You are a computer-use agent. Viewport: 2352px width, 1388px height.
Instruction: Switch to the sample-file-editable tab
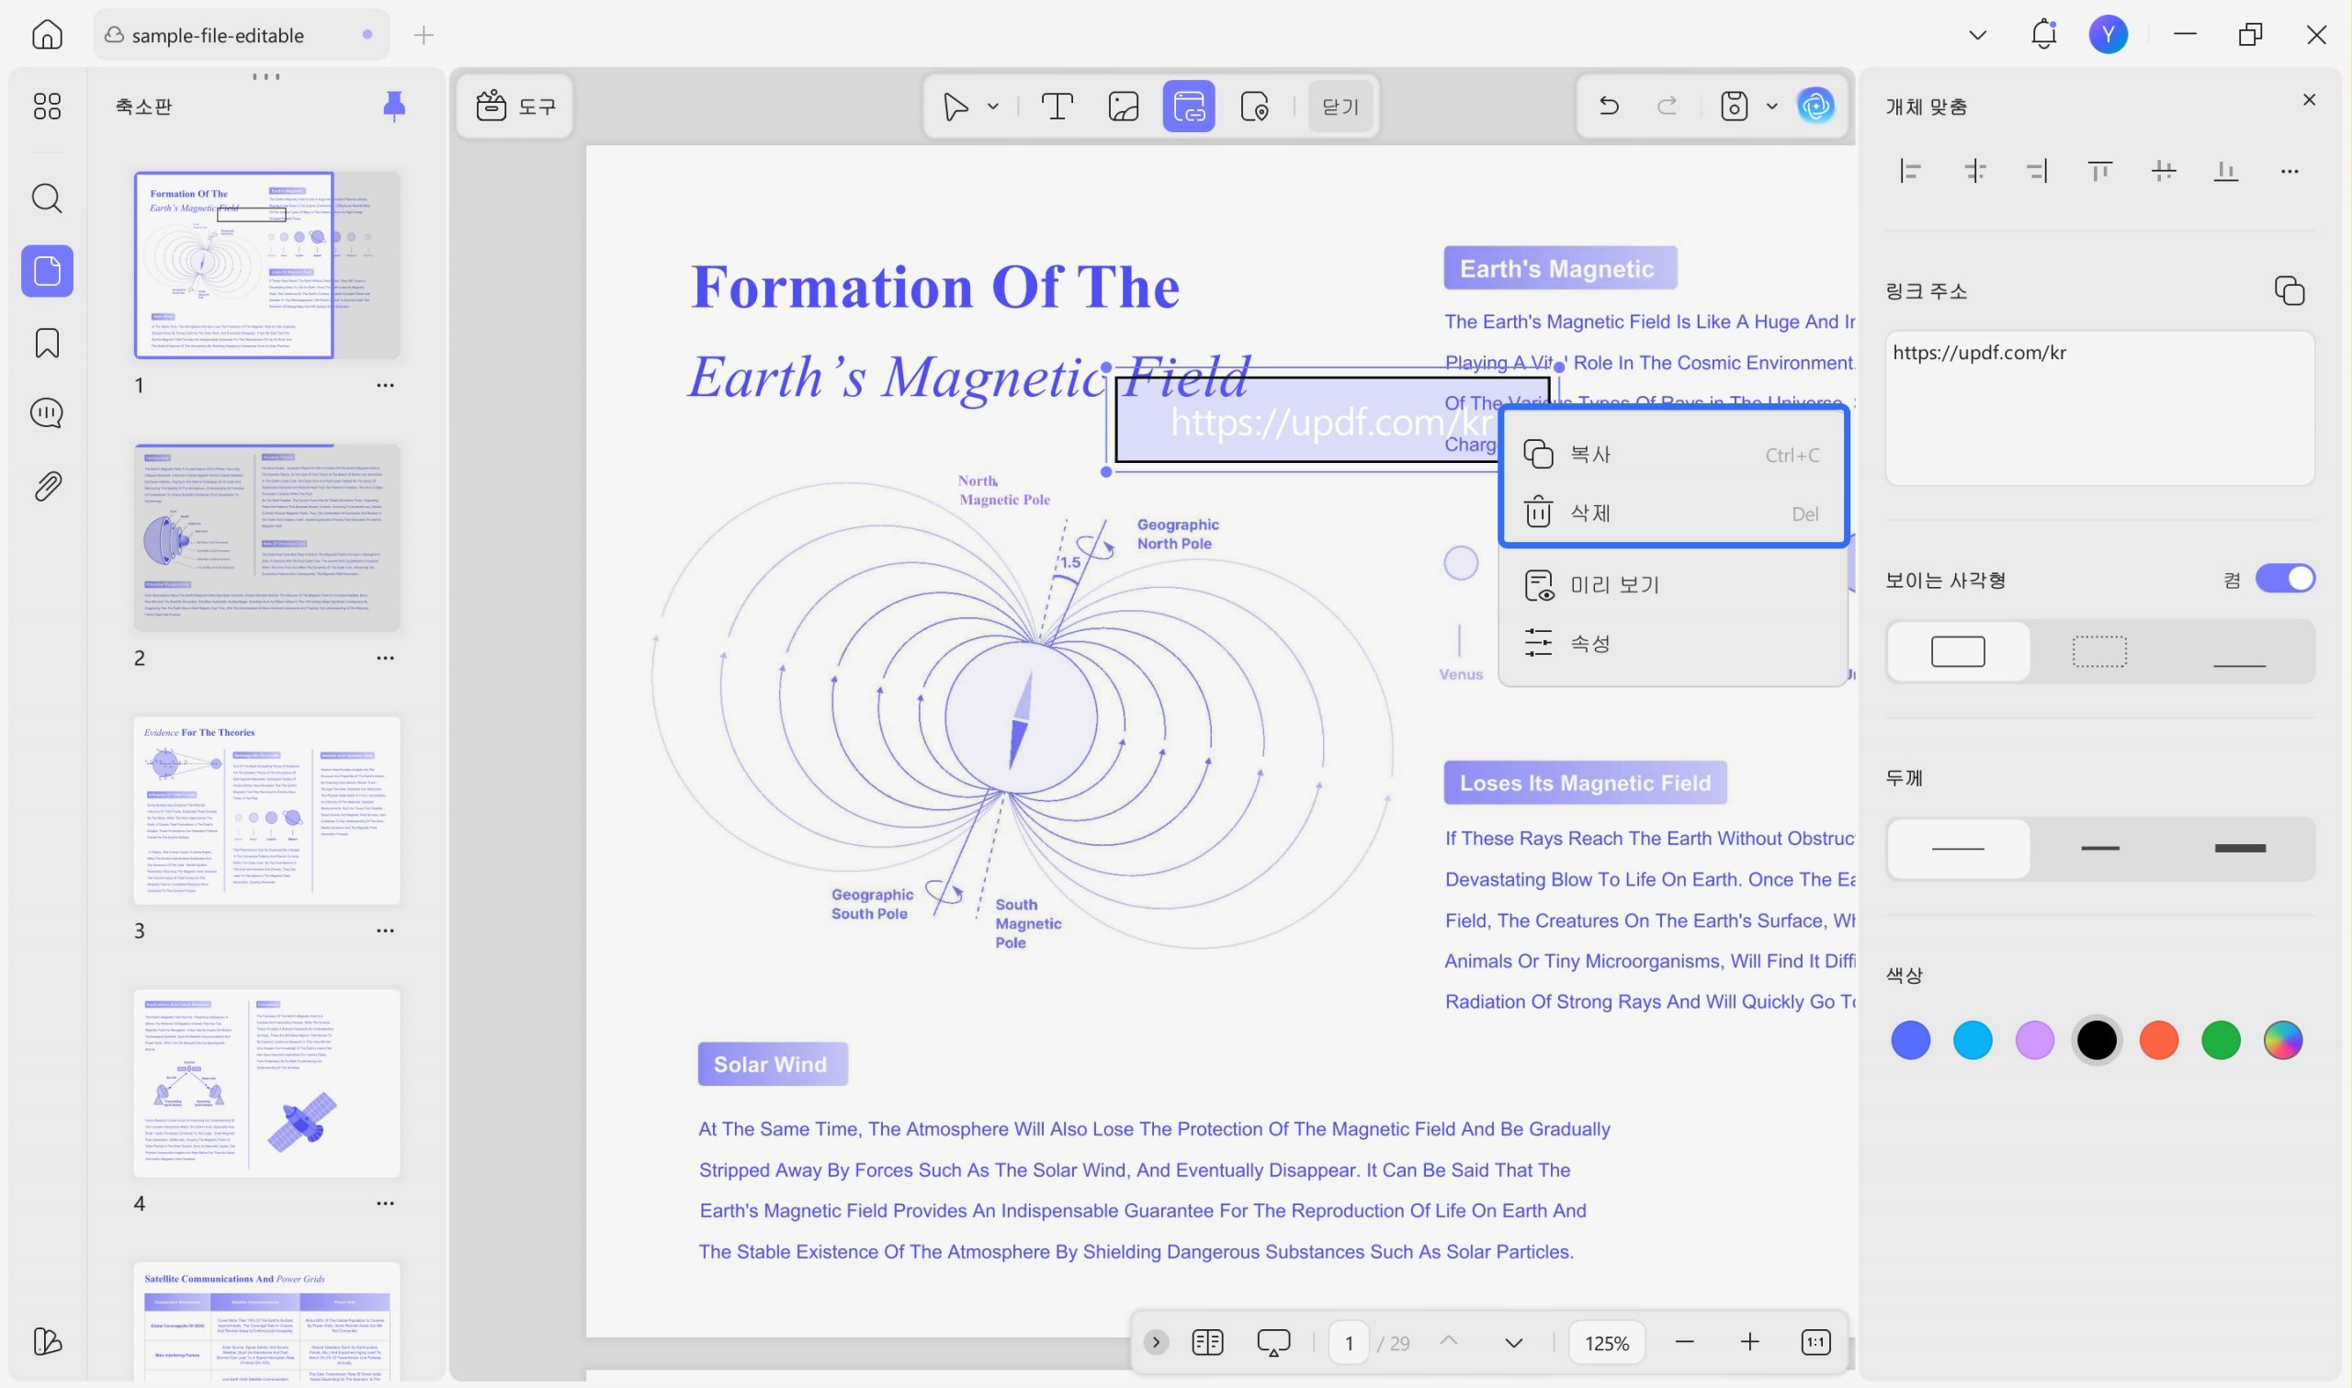(x=241, y=35)
